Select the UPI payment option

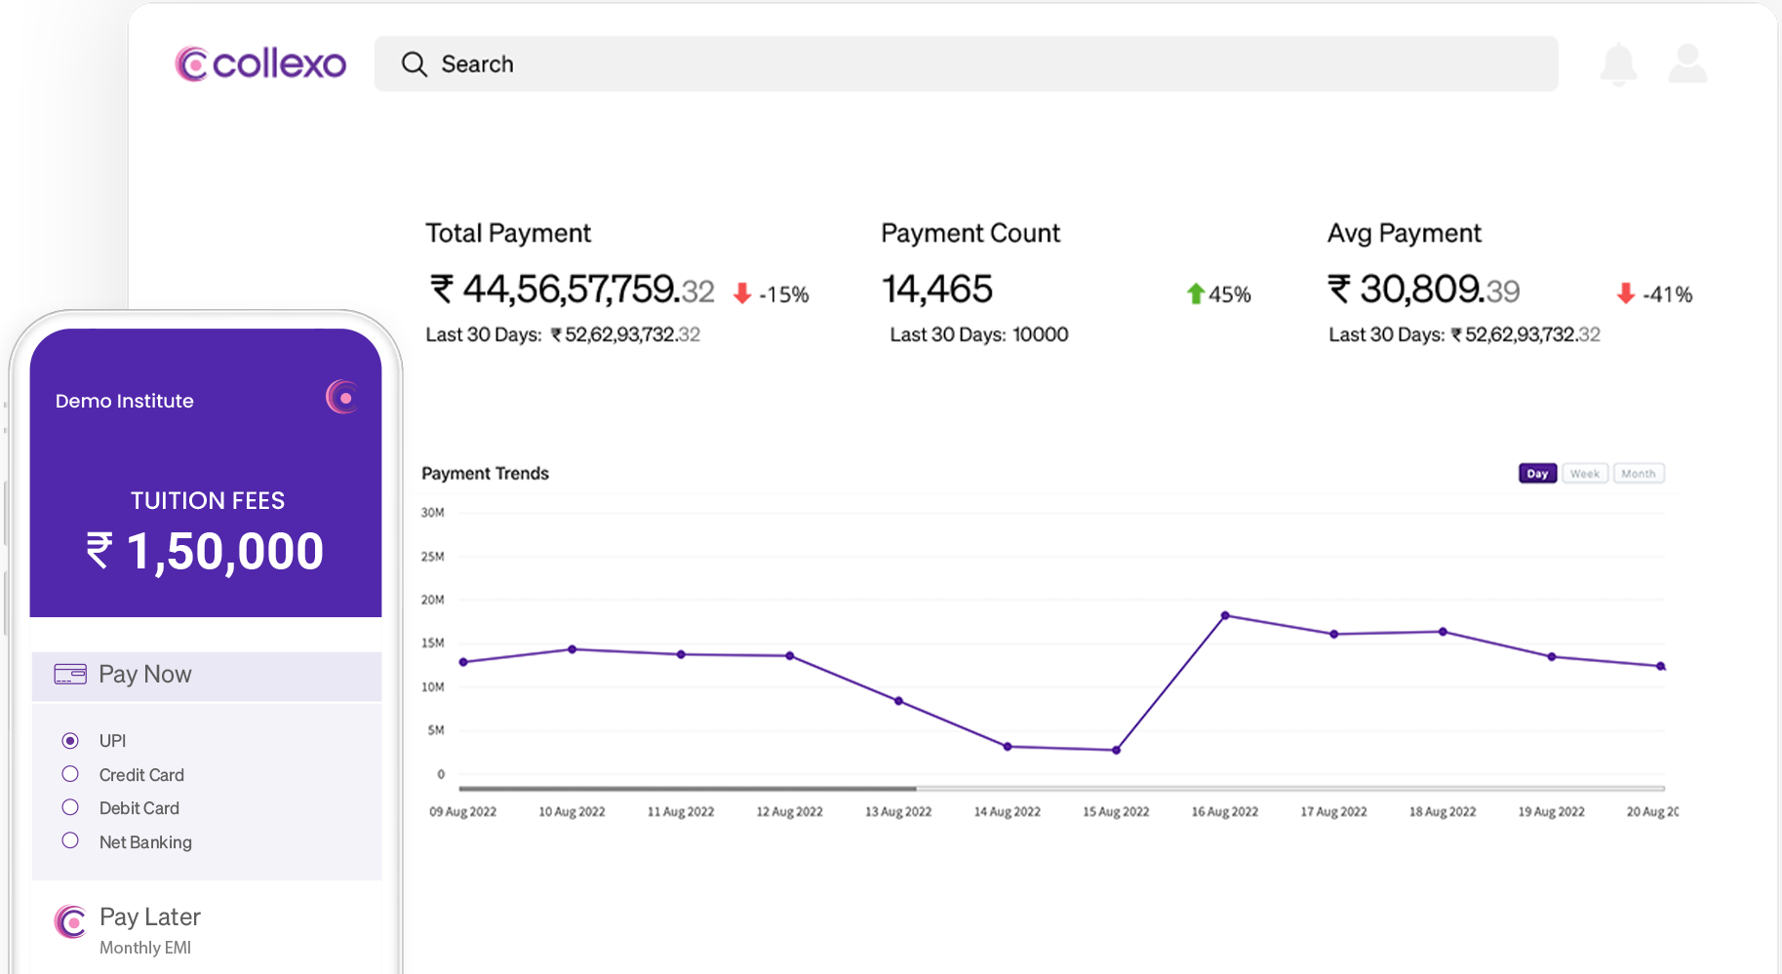pyautogui.click(x=70, y=741)
